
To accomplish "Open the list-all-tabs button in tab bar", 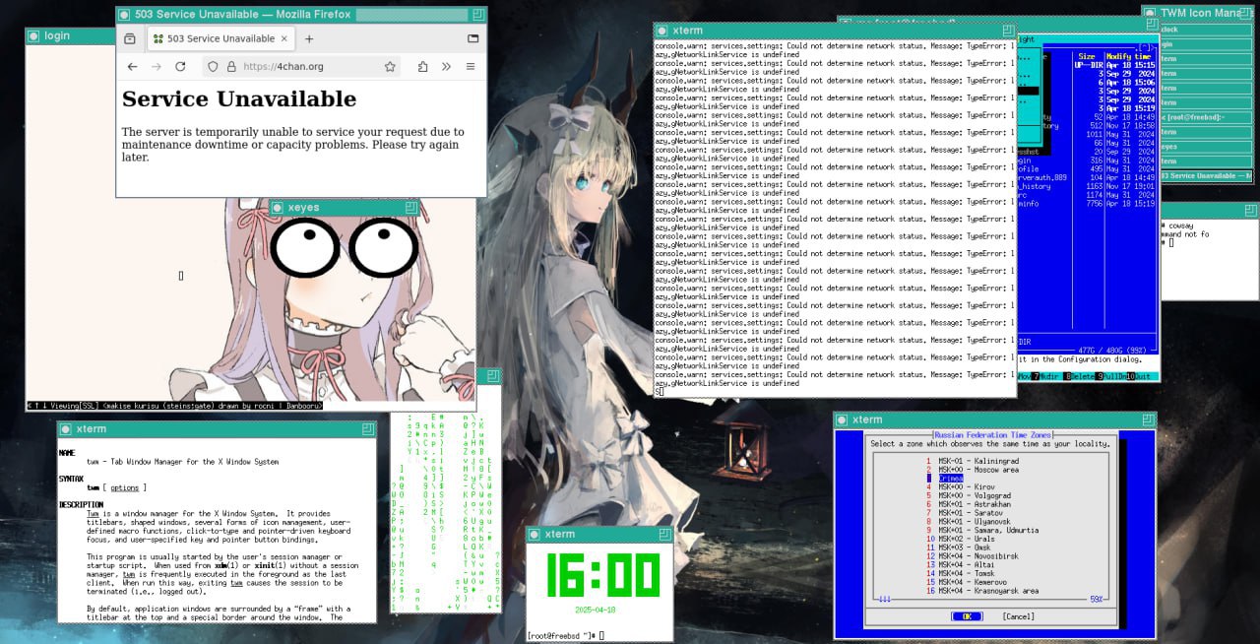I will [x=472, y=38].
